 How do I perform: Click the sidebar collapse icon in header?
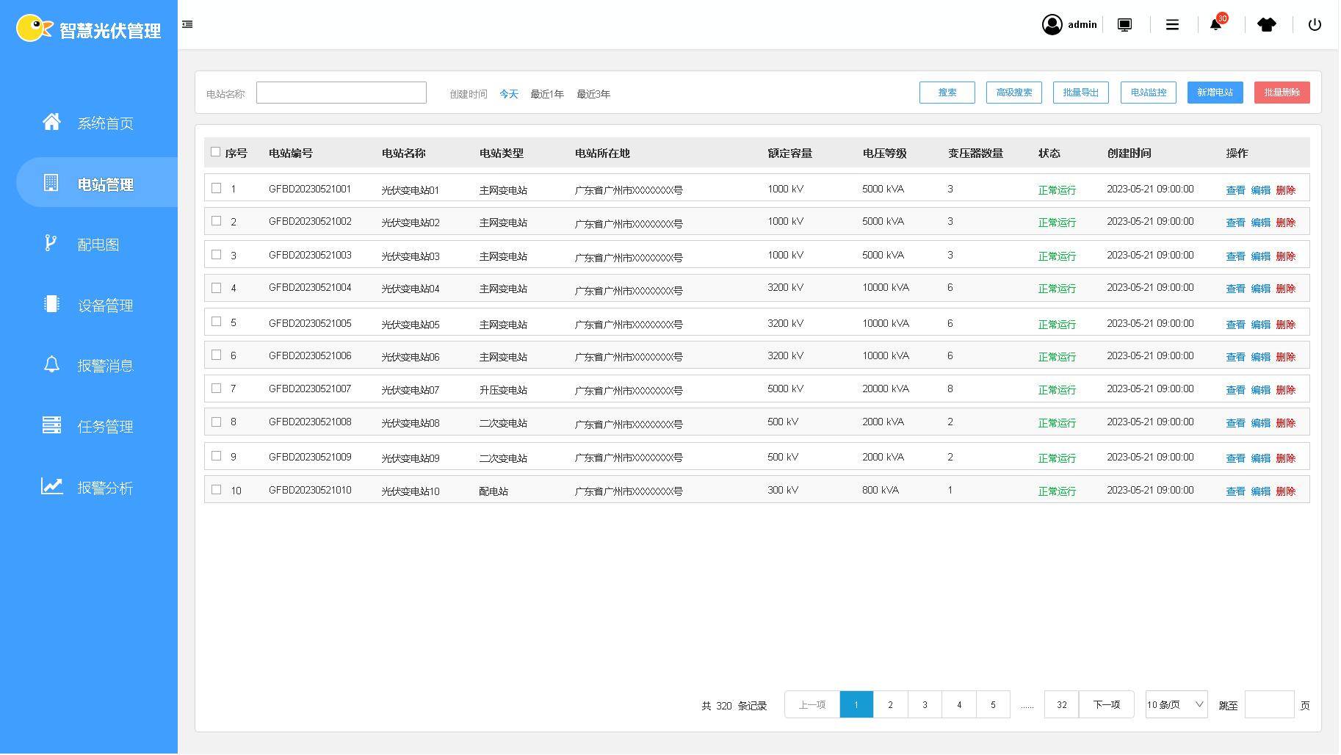187,24
